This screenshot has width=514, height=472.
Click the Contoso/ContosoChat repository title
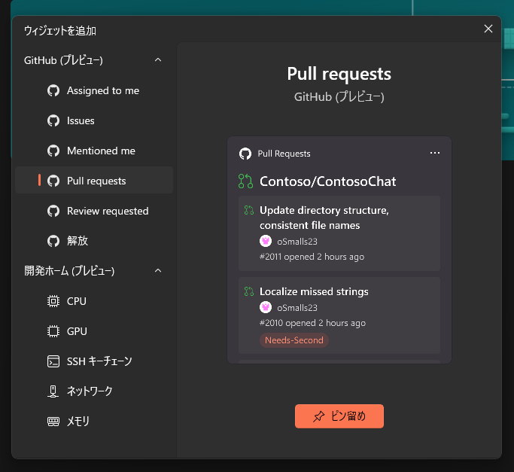click(328, 181)
